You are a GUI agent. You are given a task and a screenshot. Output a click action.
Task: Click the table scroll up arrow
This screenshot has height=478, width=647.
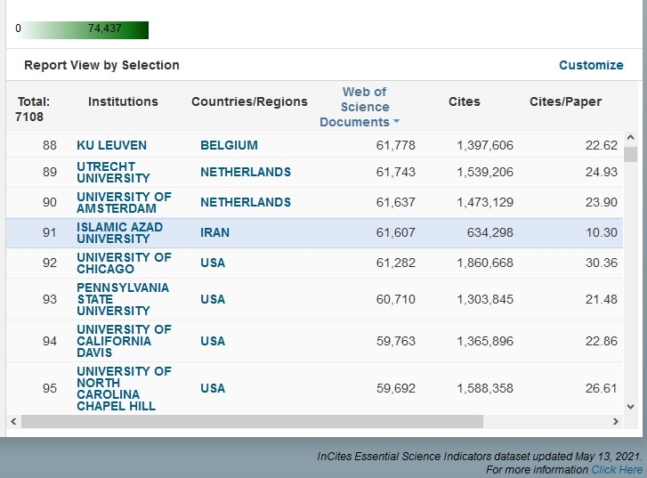(630, 137)
